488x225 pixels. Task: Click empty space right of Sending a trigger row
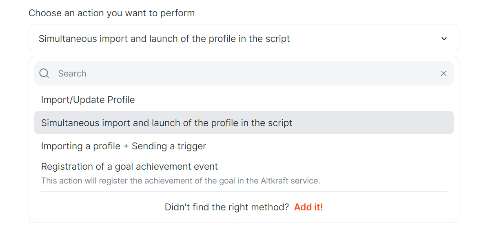click(330, 146)
